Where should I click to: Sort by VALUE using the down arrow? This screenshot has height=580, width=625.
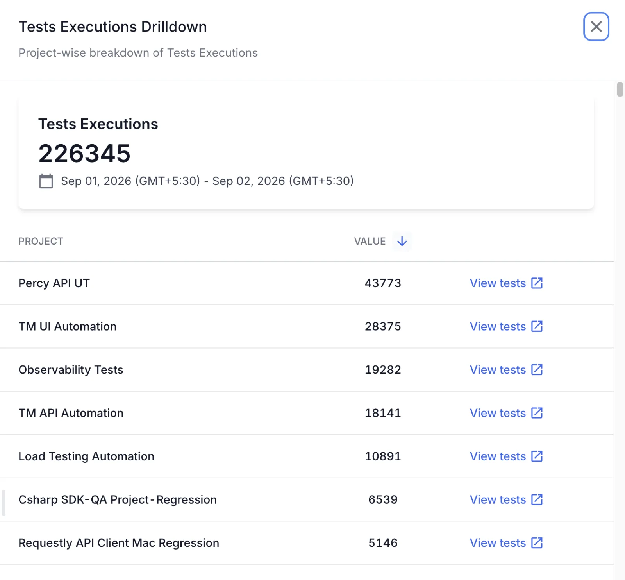coord(402,241)
